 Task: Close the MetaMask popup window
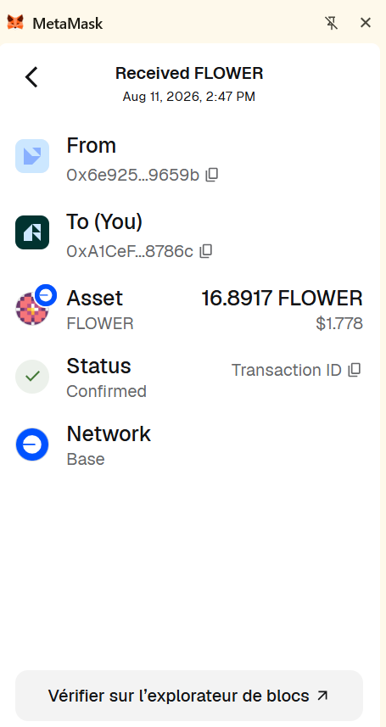366,22
